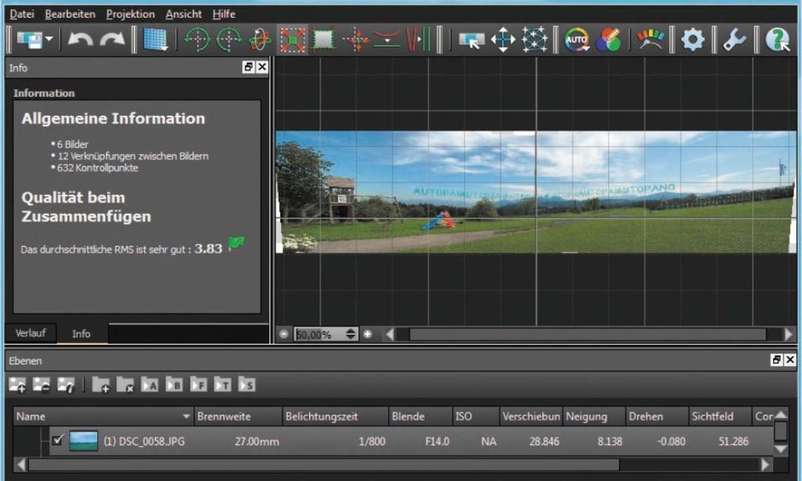Open the Datei menu

coord(22,14)
